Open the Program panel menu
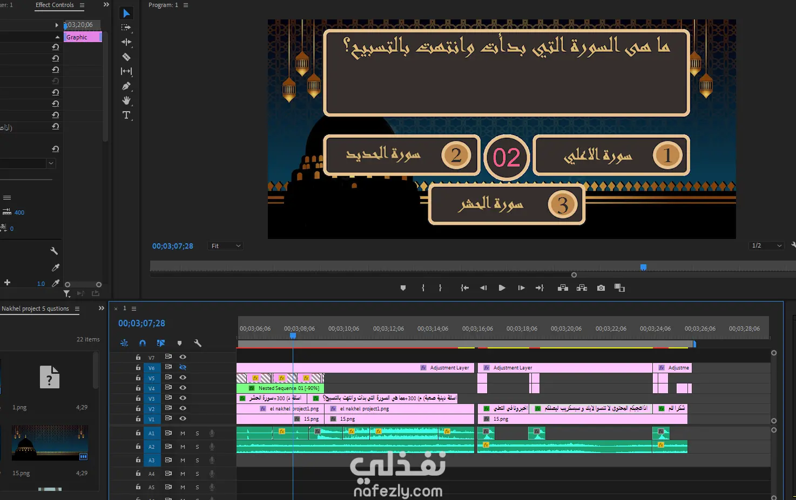This screenshot has height=500, width=796. [186, 5]
